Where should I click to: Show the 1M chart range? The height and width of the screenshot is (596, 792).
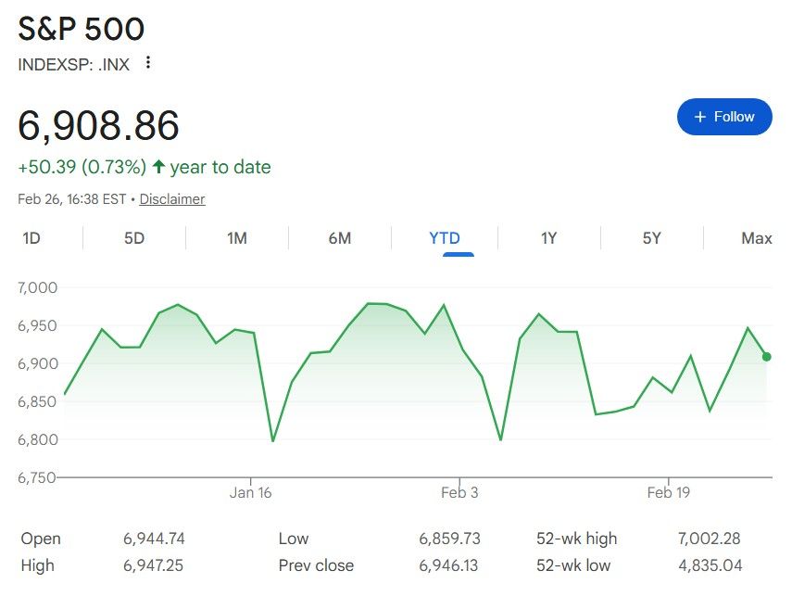point(237,238)
